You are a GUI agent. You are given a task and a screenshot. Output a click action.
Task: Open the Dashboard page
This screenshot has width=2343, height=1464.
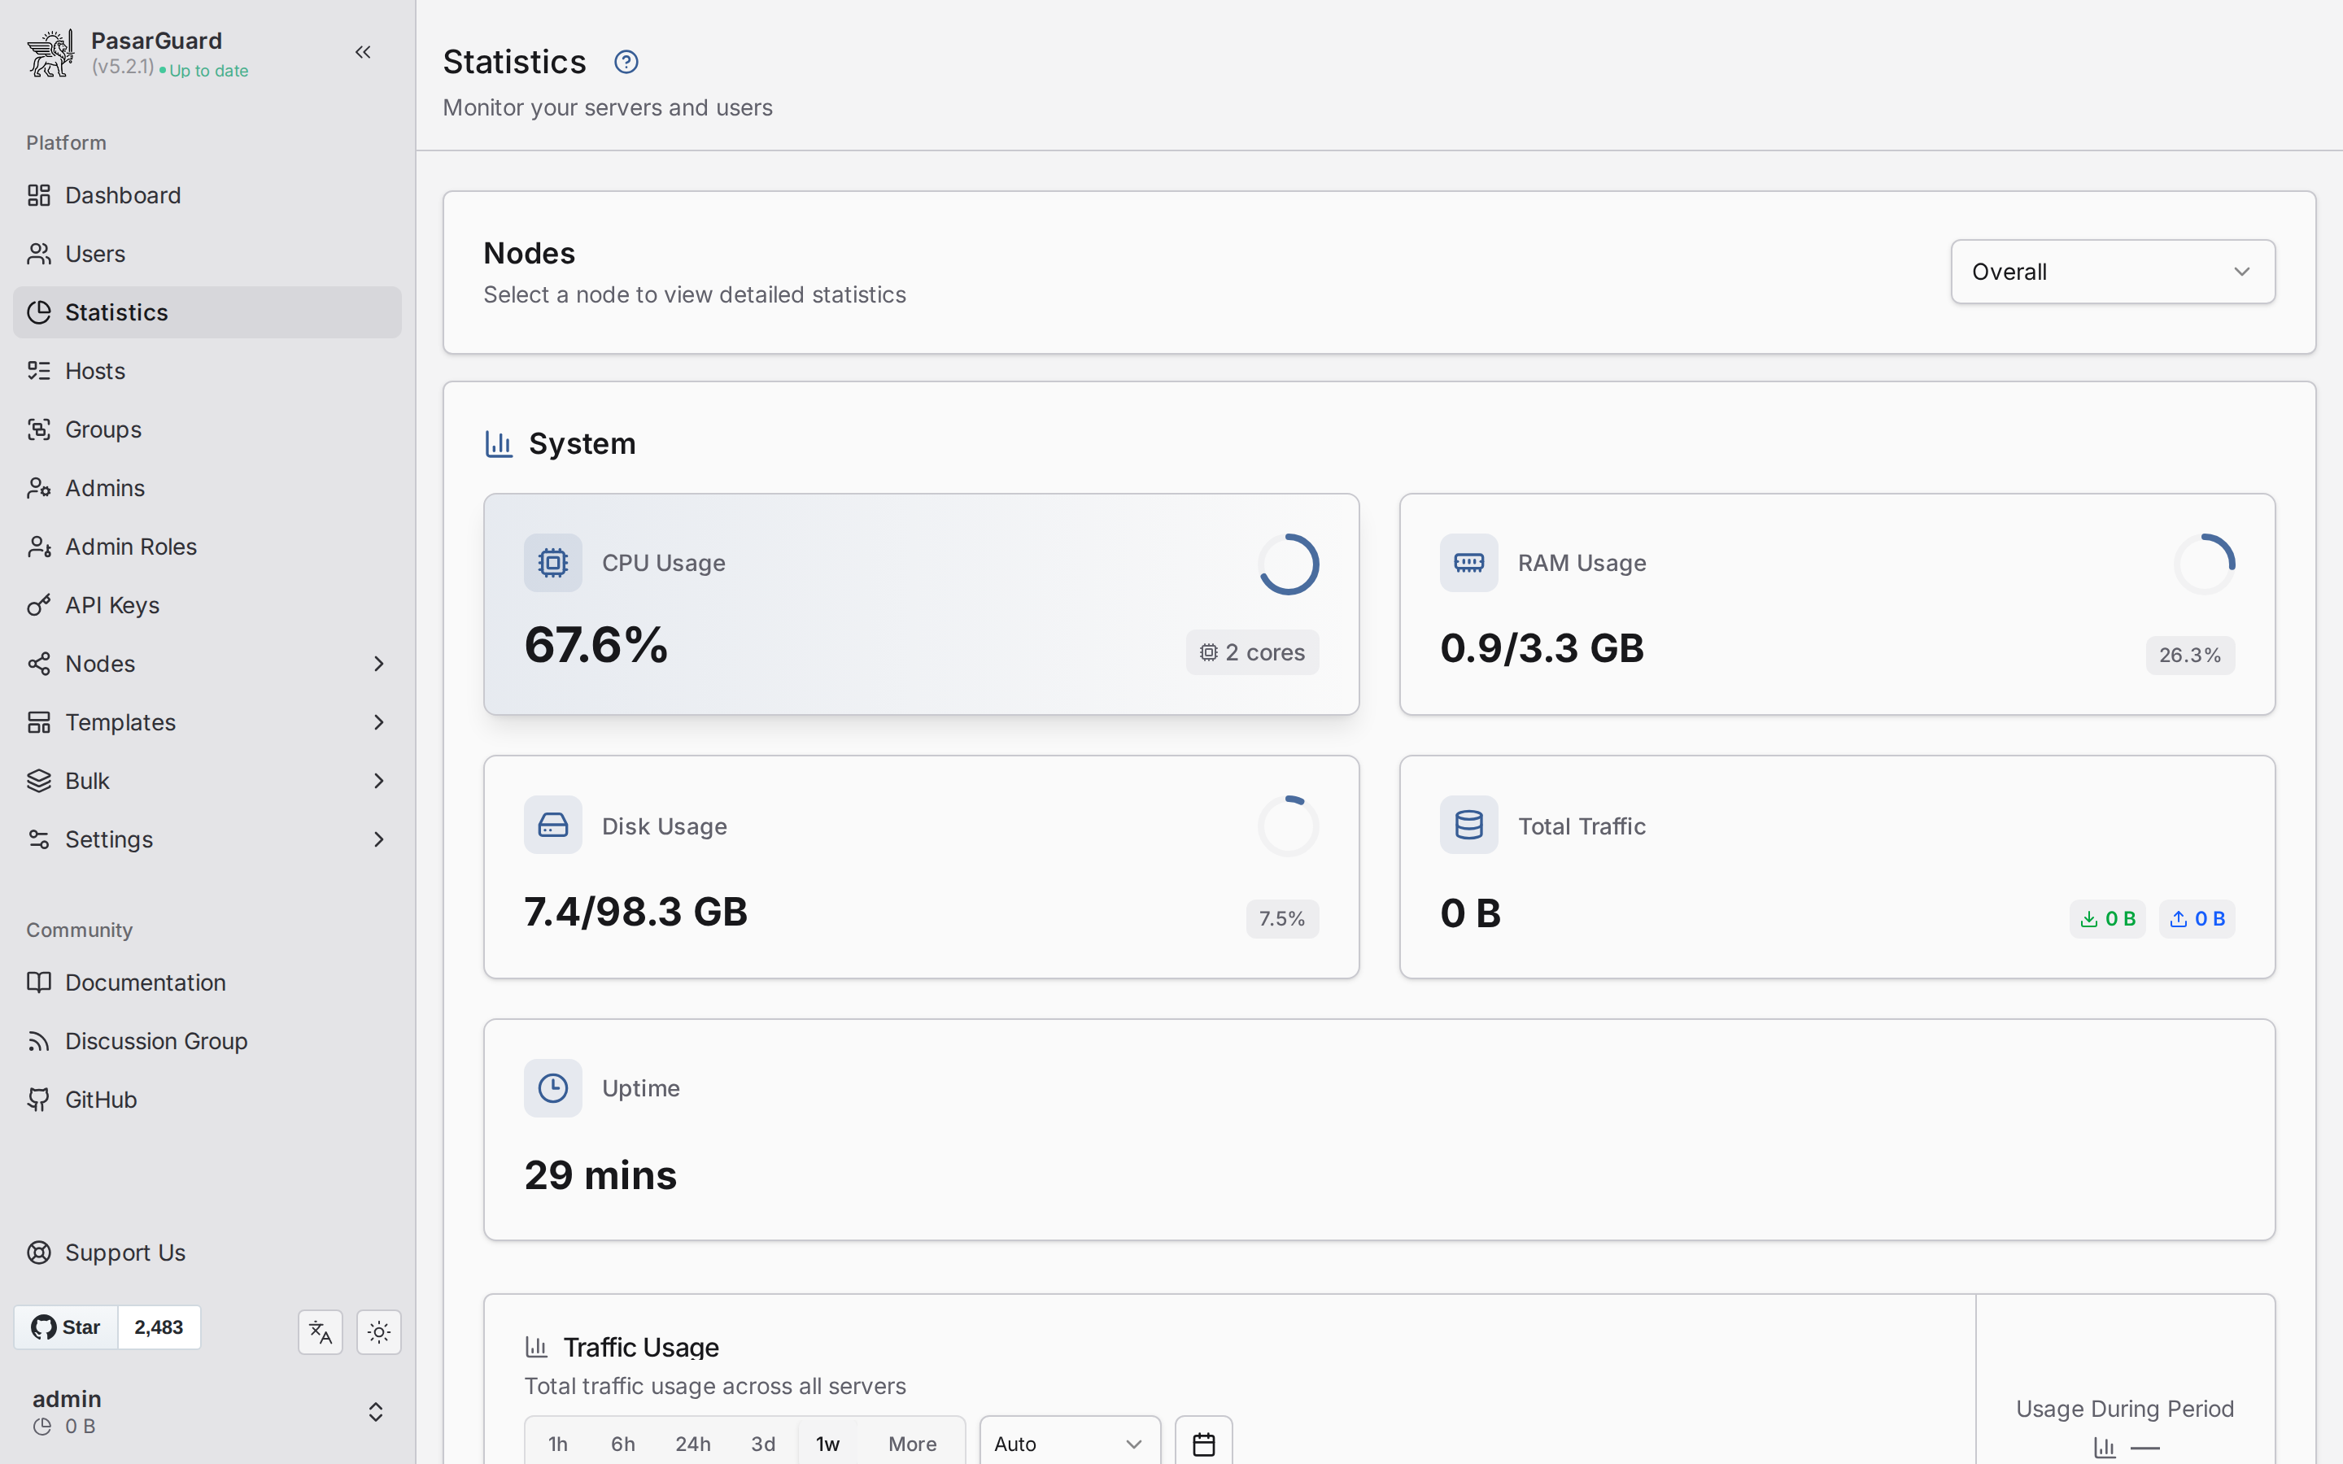coord(207,195)
